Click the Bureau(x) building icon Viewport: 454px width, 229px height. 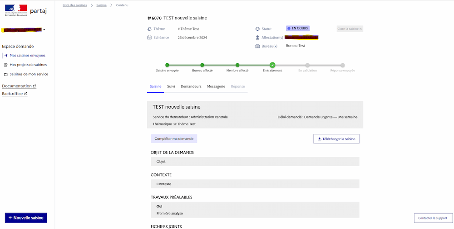click(x=257, y=46)
